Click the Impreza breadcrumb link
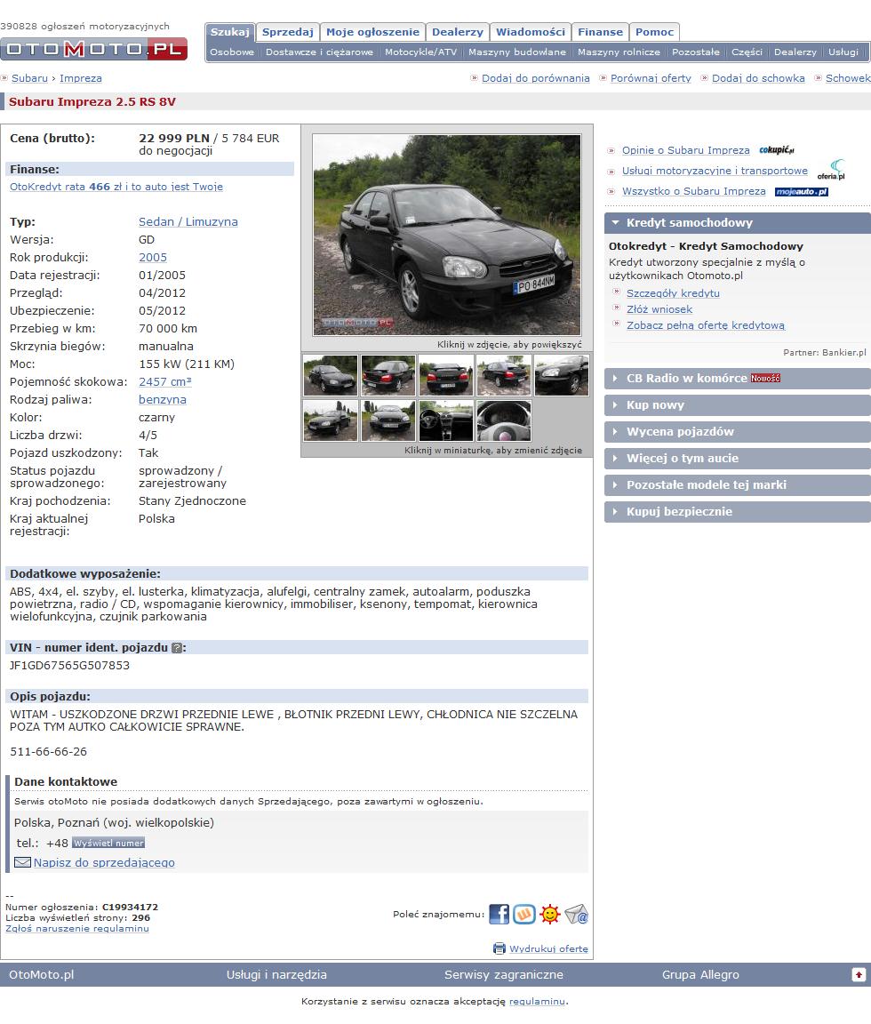The width and height of the screenshot is (871, 1024). (x=80, y=78)
